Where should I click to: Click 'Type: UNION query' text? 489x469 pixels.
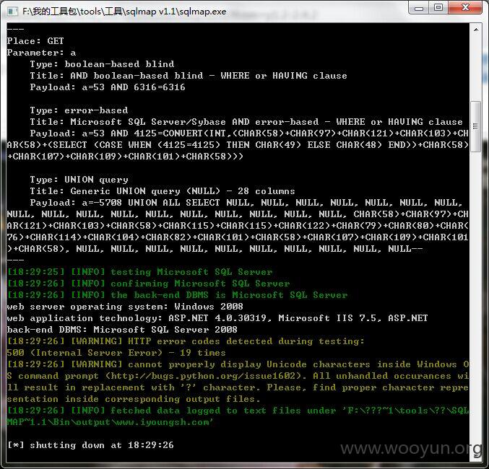pos(79,180)
